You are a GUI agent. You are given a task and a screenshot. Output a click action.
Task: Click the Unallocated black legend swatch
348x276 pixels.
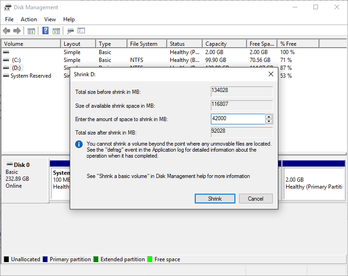coord(6,259)
